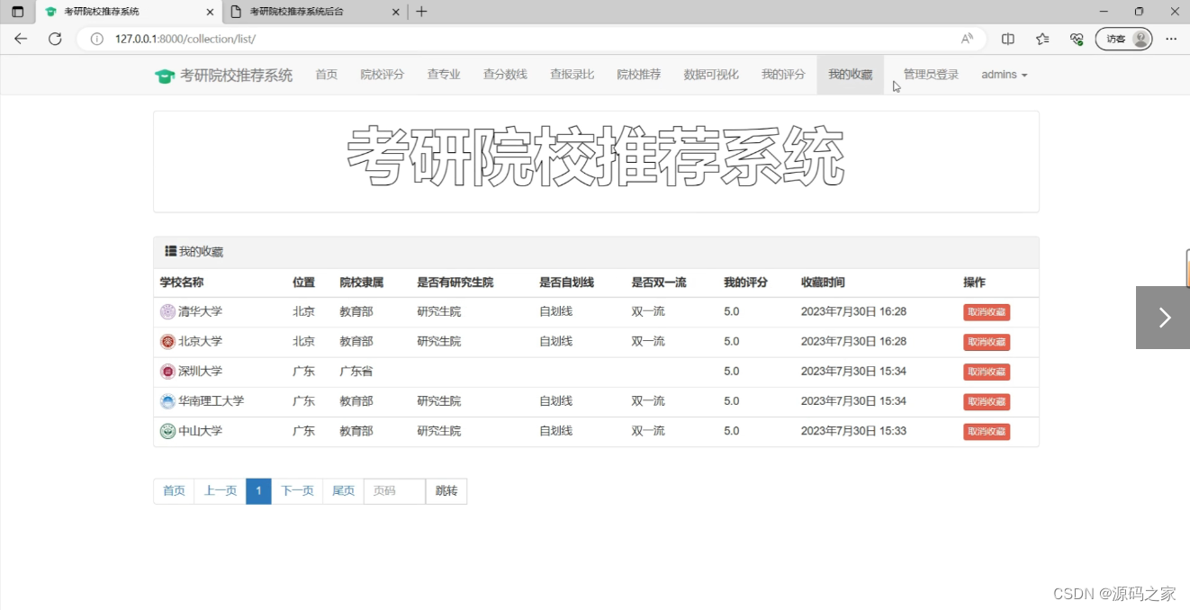Select the 考研院校推荐系统 browser tab
The height and width of the screenshot is (610, 1190).
(128, 12)
